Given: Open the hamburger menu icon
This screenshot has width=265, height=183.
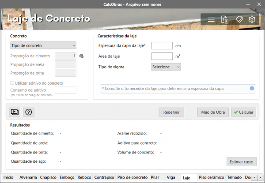Looking at the screenshot, I should [211, 19].
